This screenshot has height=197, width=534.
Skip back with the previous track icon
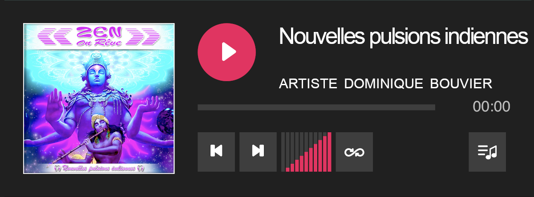216,152
